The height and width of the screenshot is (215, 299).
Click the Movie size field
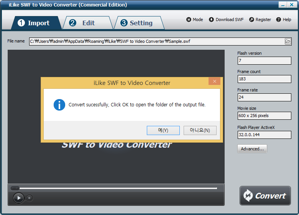[x=264, y=116]
